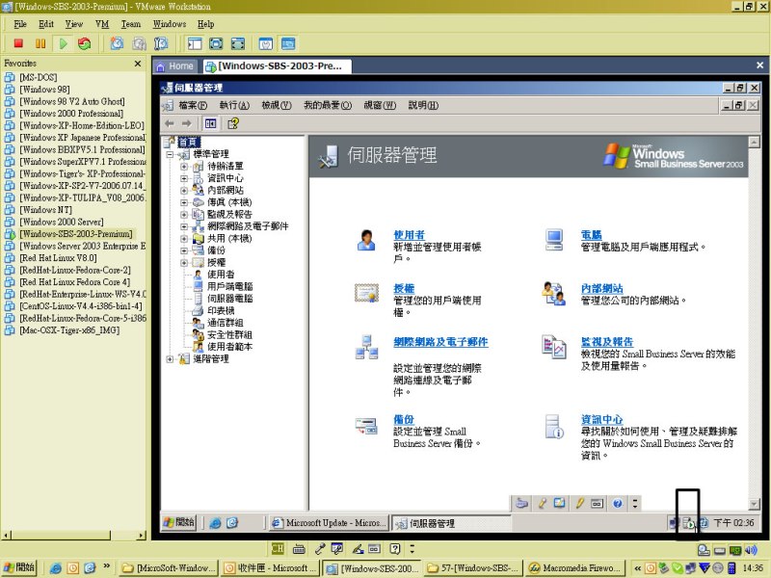
Task: Select [Windows 2000 Server] in Favorites
Action: coord(62,223)
